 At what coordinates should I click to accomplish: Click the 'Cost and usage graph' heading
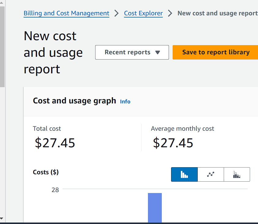[x=74, y=101]
